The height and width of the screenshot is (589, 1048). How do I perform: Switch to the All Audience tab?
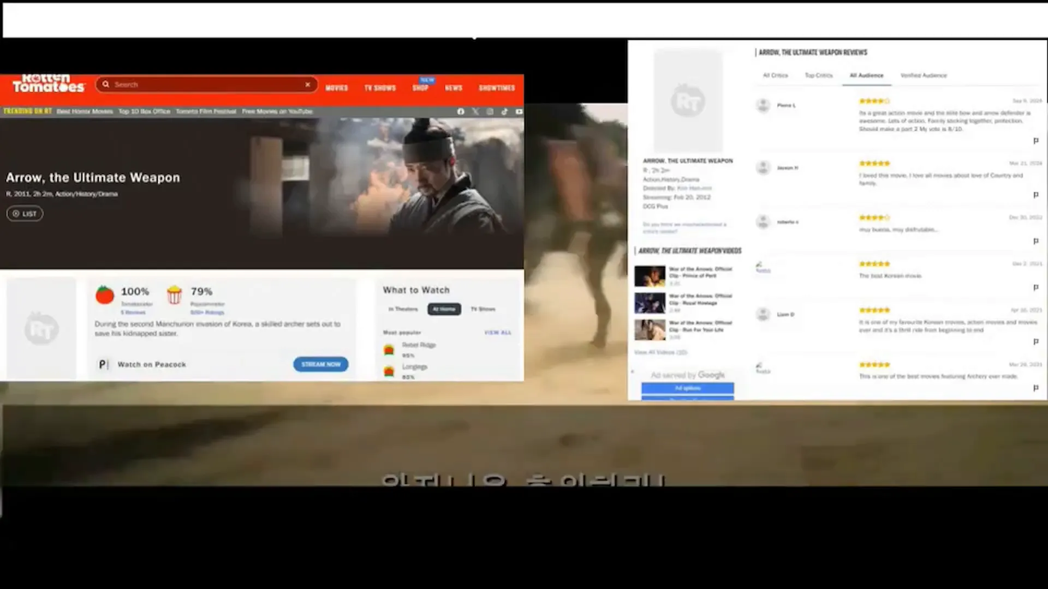866,75
